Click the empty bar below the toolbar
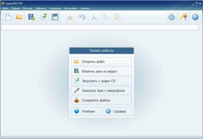Viewport: 203px width, 139px height. pos(100,27)
